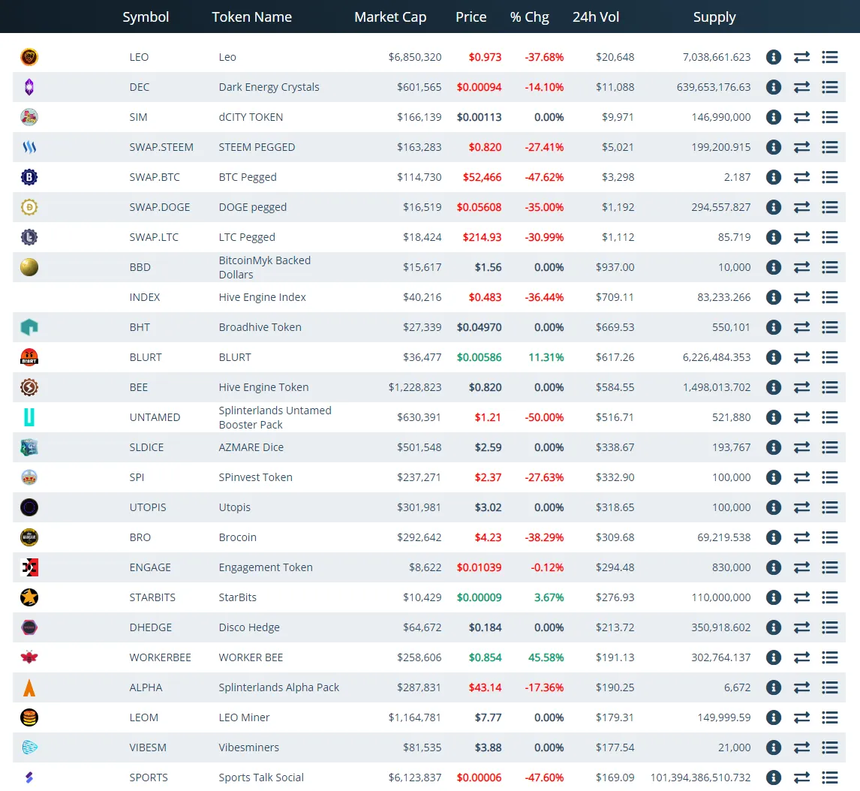Screen dimensions: 860x791
Task: Open the list icon for SWAP.DOGE
Action: click(x=830, y=207)
